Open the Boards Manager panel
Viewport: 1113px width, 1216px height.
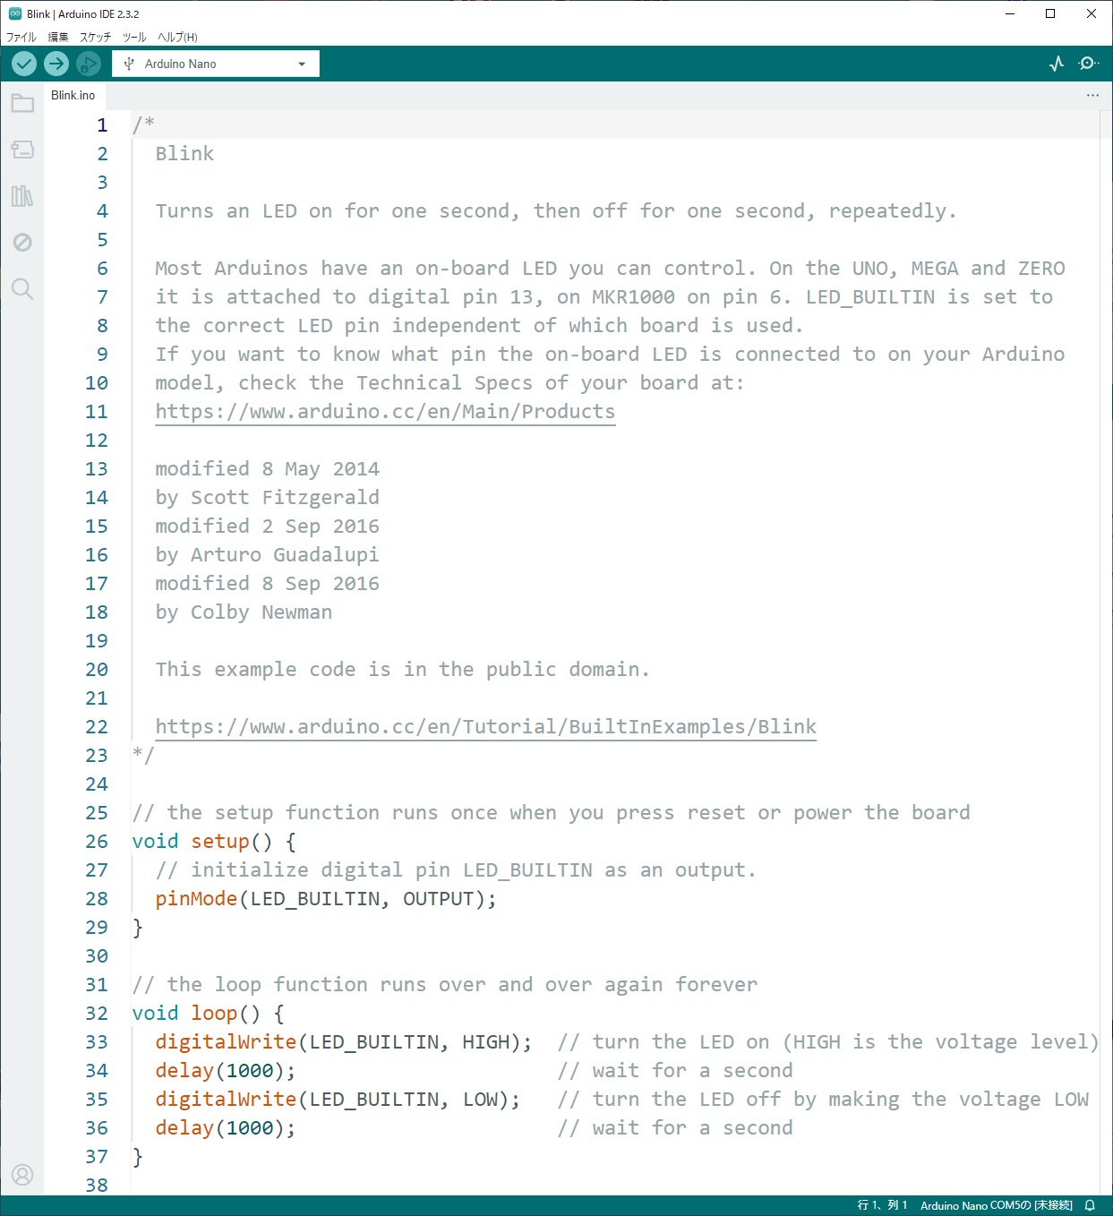pos(22,150)
